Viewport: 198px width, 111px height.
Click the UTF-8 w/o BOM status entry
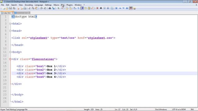pyautogui.click(x=179, y=109)
